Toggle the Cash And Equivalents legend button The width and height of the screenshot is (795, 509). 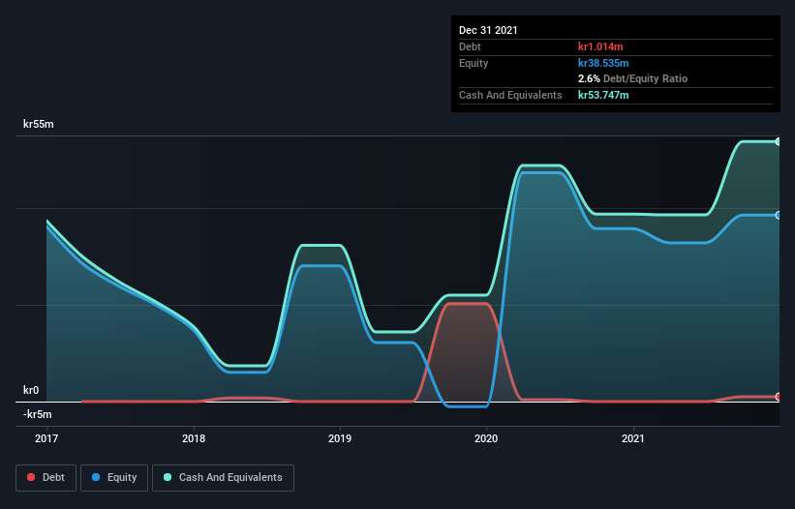pos(223,478)
